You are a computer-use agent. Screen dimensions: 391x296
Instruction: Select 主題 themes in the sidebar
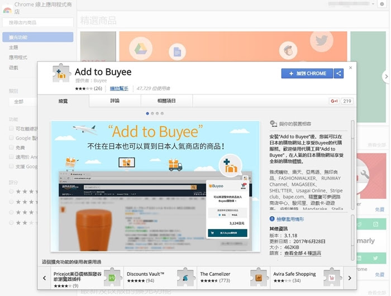coord(13,47)
